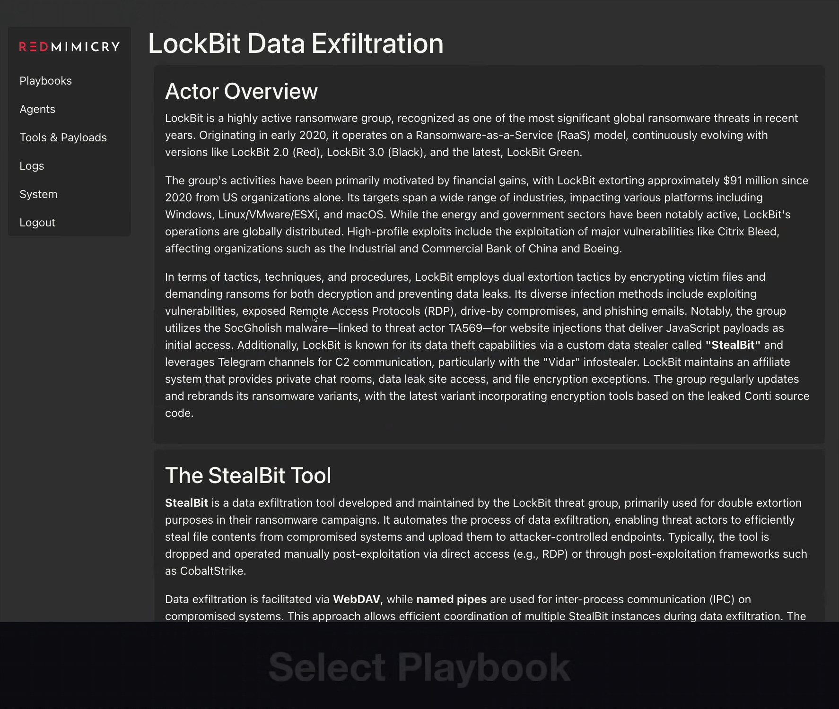The image size is (839, 709).
Task: Open Tools & Payloads from the sidebar
Action: [x=63, y=138]
